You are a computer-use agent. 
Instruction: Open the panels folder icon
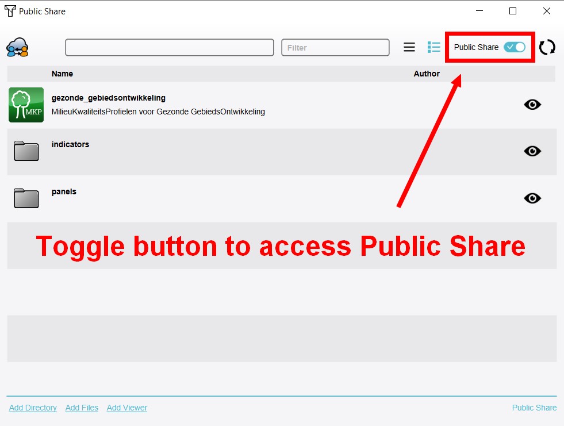(x=26, y=198)
